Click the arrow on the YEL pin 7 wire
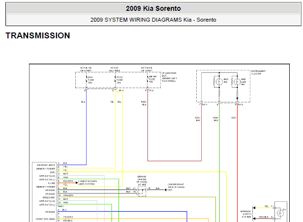Viewport: 303px width, 222px height. point(254,208)
